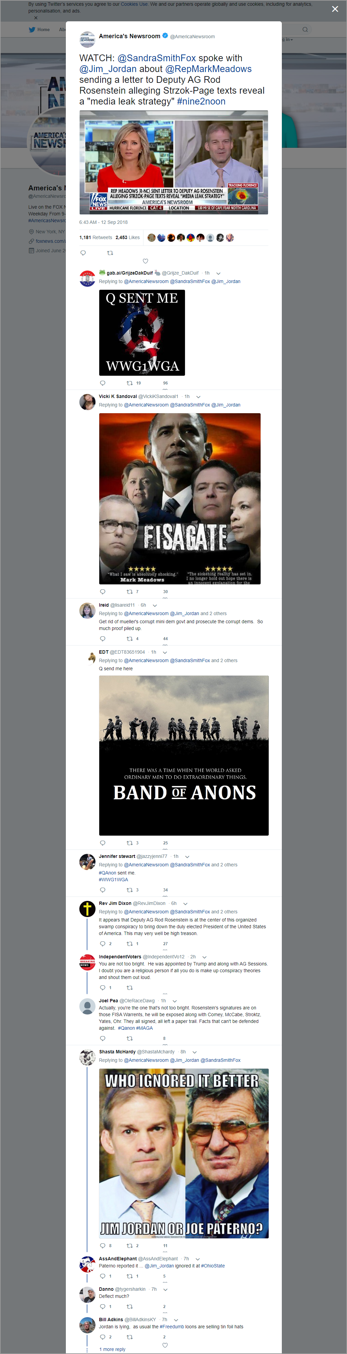
Task: Expand options chevron on gab.ai/GrijzeDakDuif tweet
Action: pos(218,273)
